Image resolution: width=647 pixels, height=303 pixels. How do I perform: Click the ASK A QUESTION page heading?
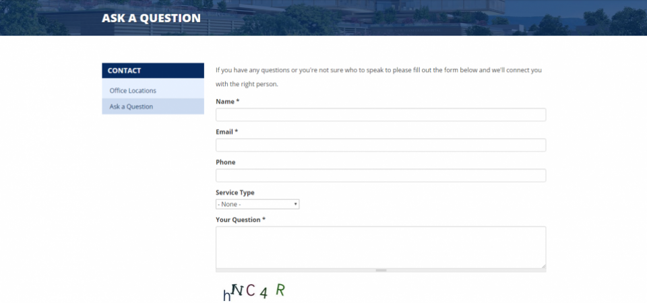click(x=151, y=18)
